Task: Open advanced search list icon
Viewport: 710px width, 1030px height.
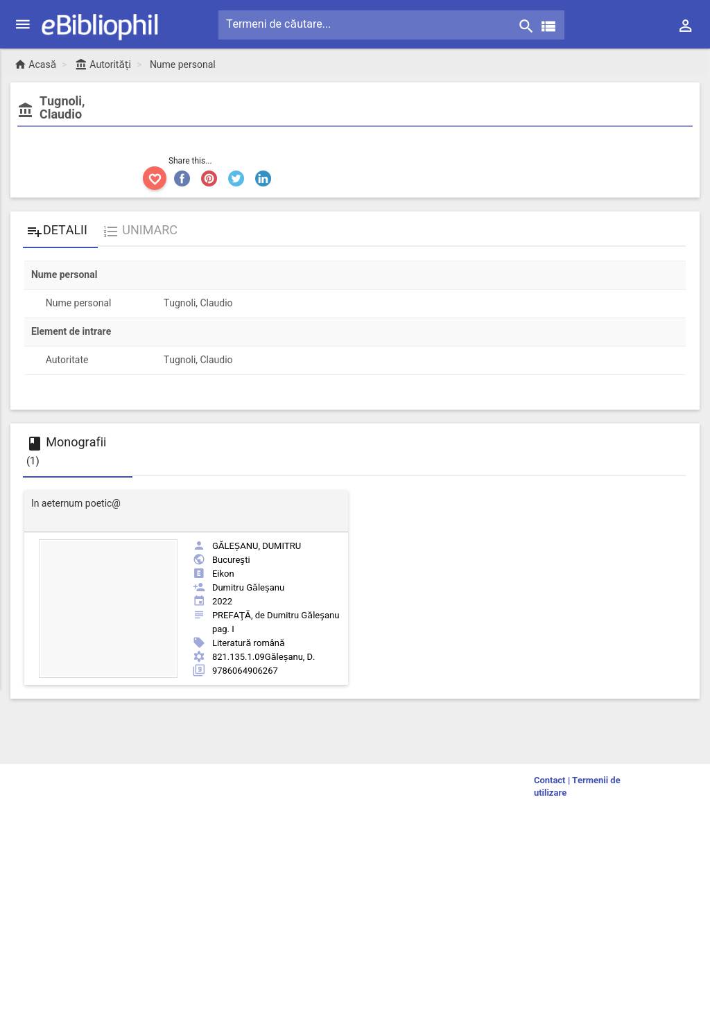Action: point(548,26)
